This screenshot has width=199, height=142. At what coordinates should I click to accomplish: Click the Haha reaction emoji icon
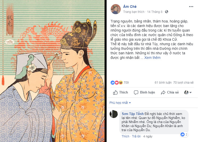(121, 83)
